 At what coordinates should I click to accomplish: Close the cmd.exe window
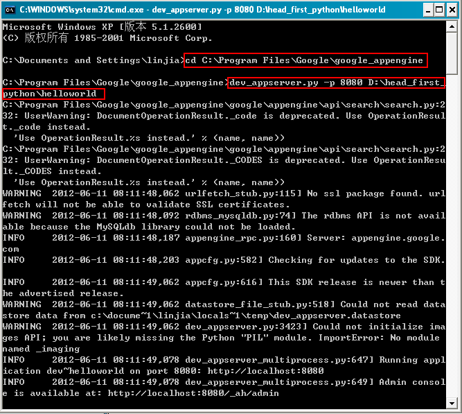coord(452,10)
